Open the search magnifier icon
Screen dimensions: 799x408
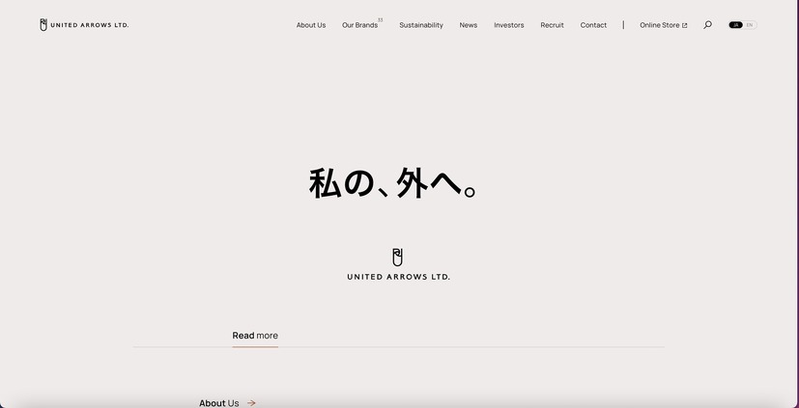(707, 25)
